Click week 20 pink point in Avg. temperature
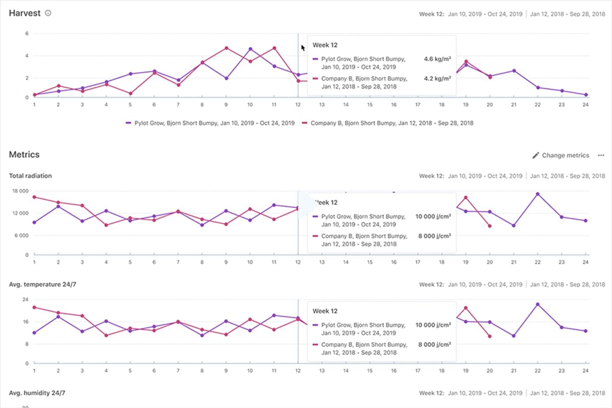The width and height of the screenshot is (612, 408). (x=490, y=336)
